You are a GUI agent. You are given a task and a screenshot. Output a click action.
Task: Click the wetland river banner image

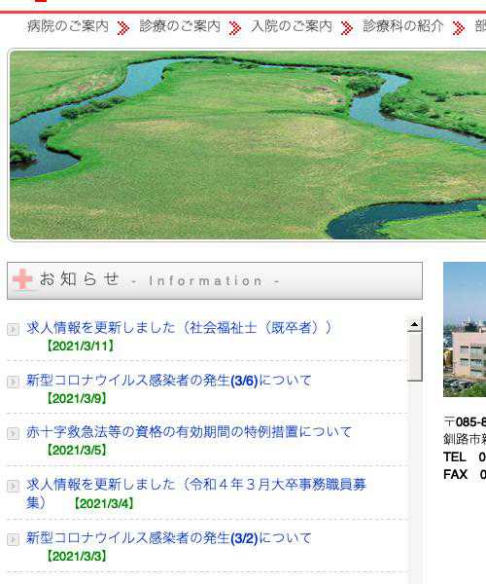[247, 145]
